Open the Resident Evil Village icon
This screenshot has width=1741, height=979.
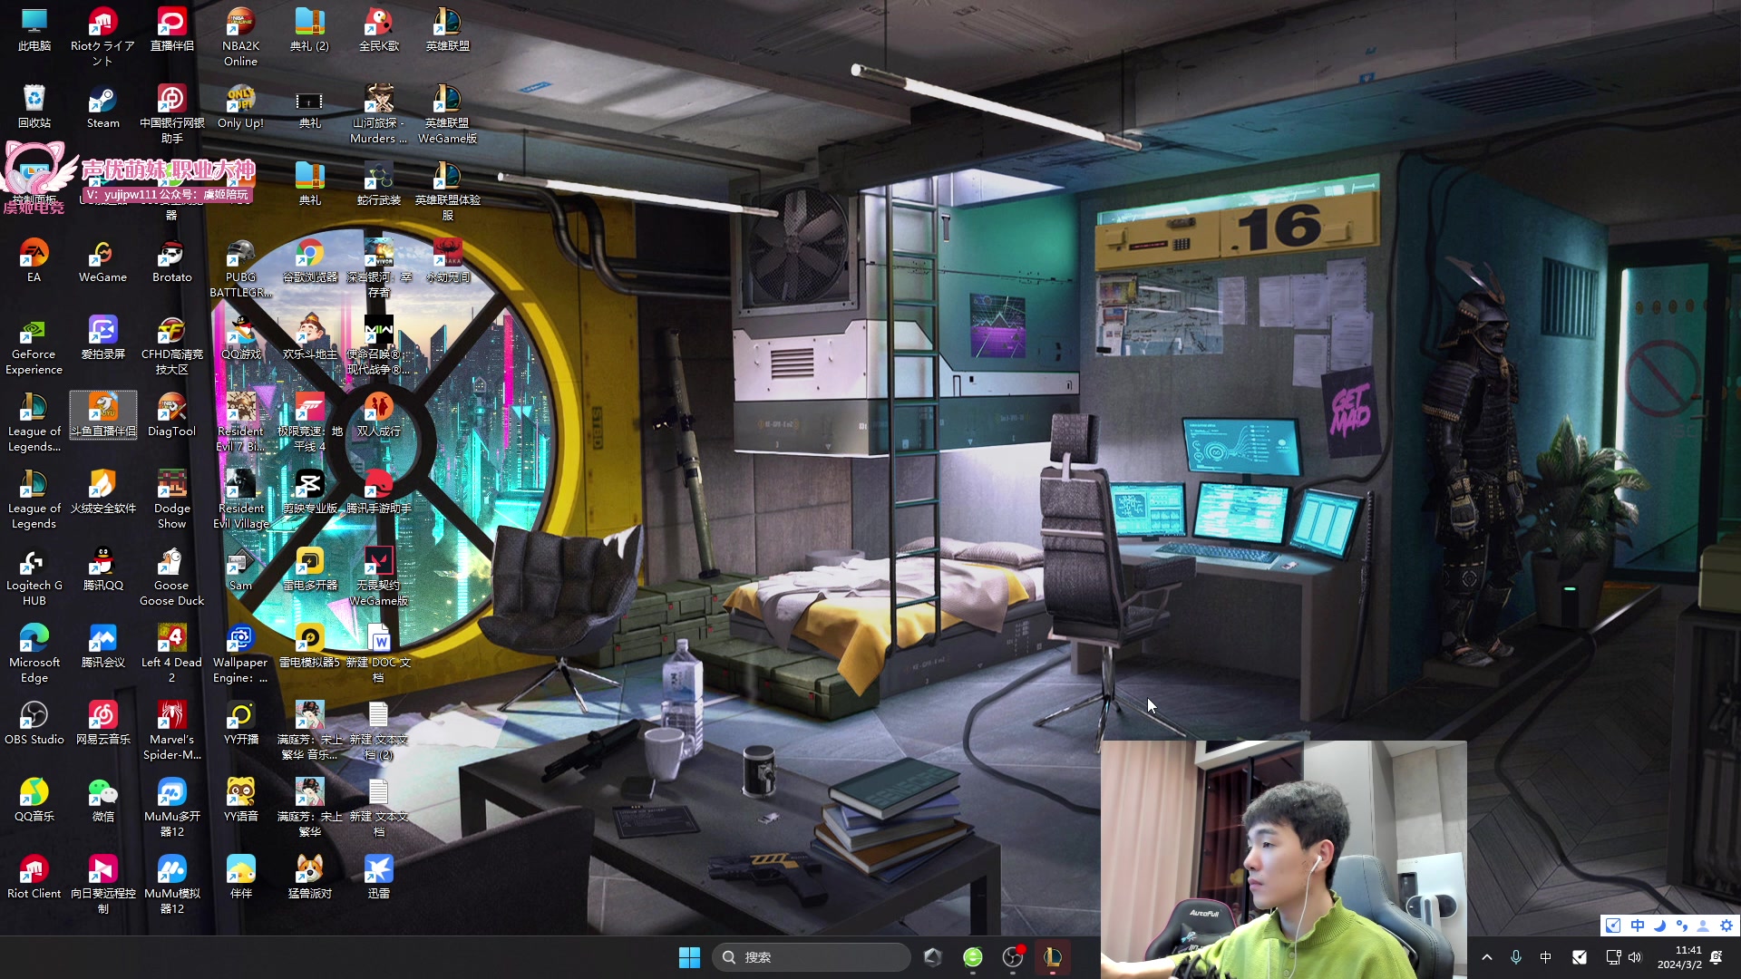click(240, 500)
